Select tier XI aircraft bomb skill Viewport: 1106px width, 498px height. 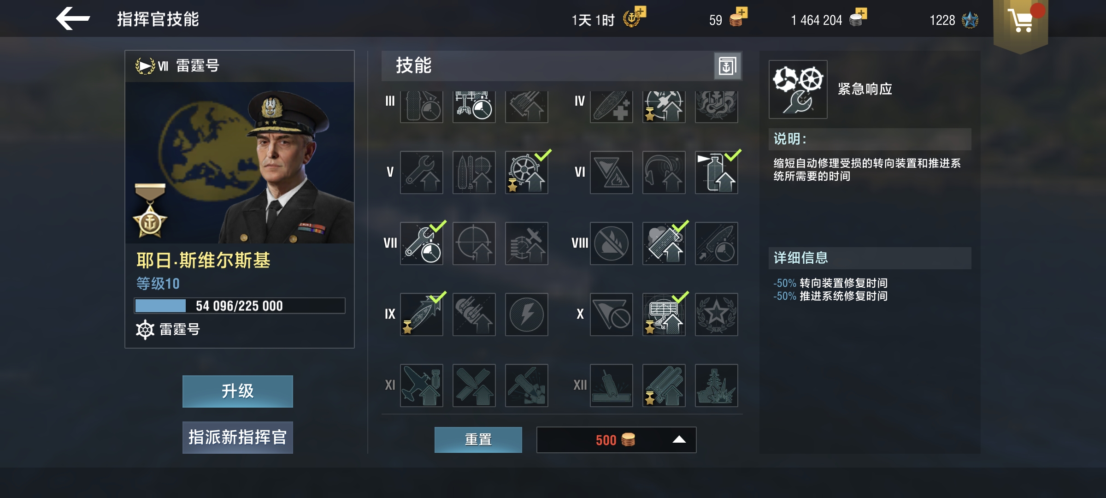pyautogui.click(x=421, y=385)
